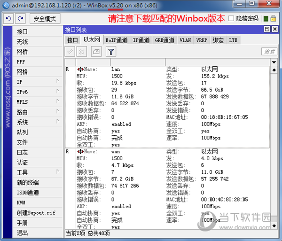Switch to the GRE通道 tab
This screenshot has width=282, height=241.
click(x=164, y=40)
